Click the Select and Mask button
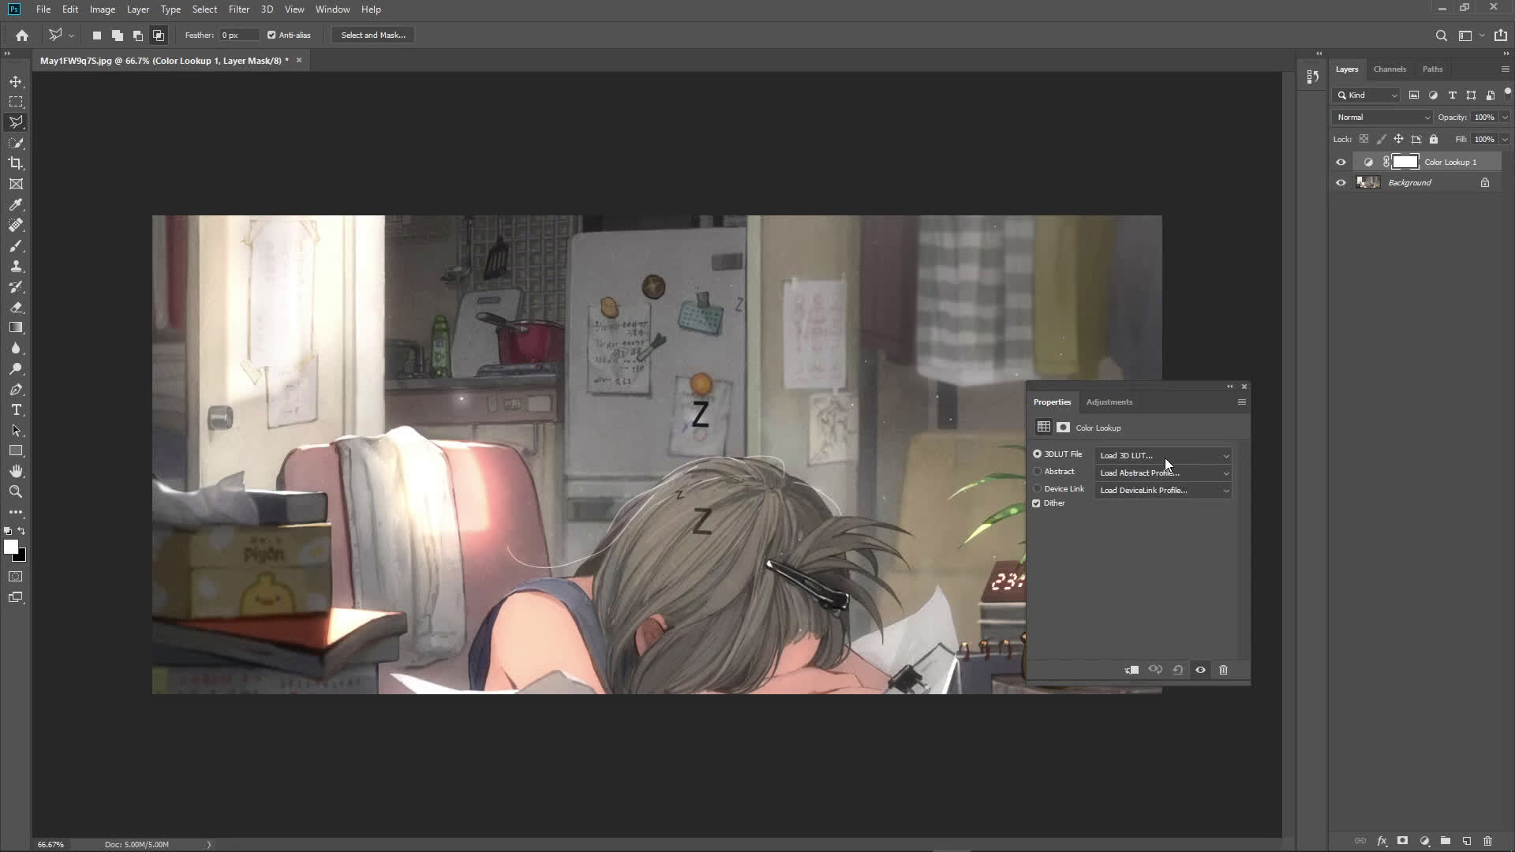The width and height of the screenshot is (1515, 852). (x=373, y=35)
